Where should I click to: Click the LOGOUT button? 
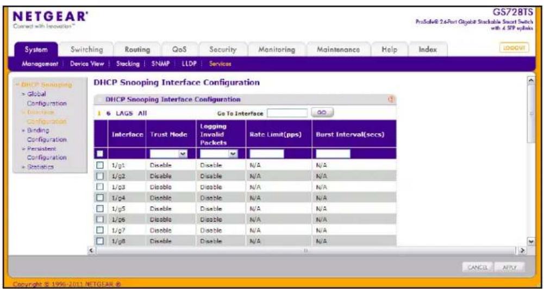514,47
